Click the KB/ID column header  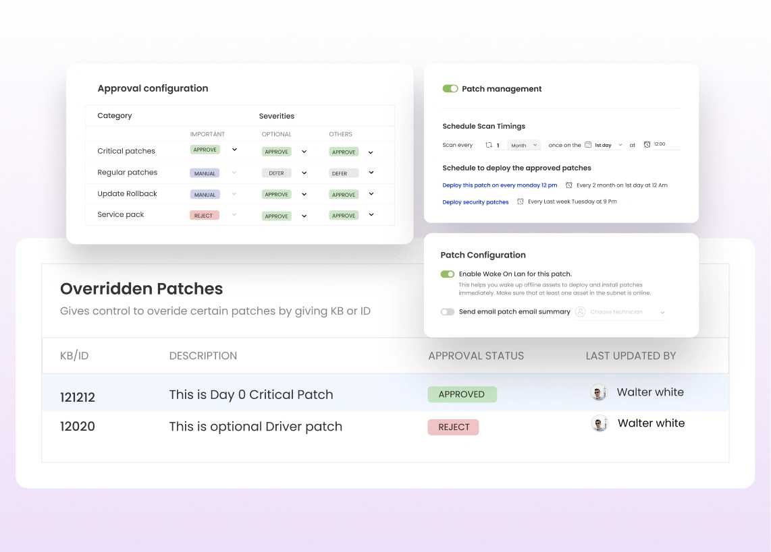74,356
